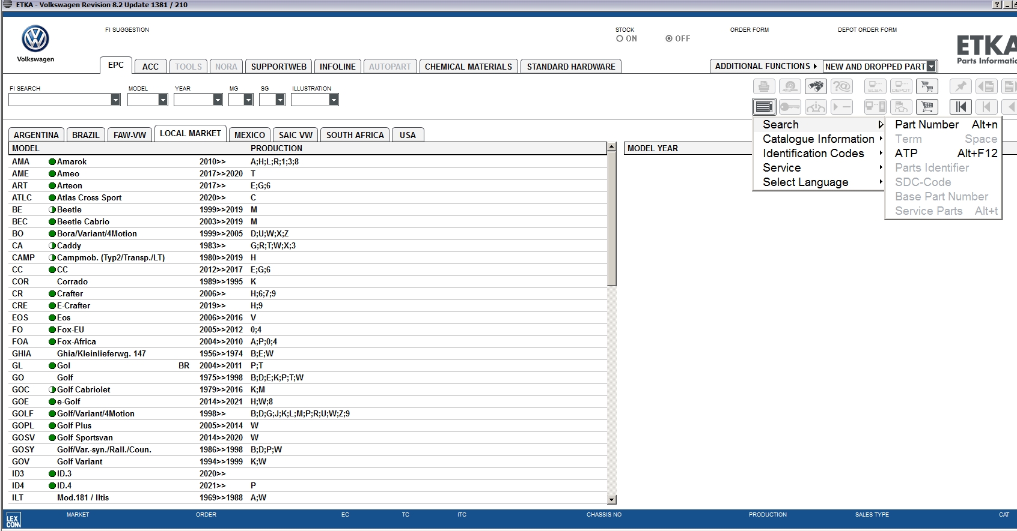Select the ID.4 model row

pyautogui.click(x=308, y=485)
